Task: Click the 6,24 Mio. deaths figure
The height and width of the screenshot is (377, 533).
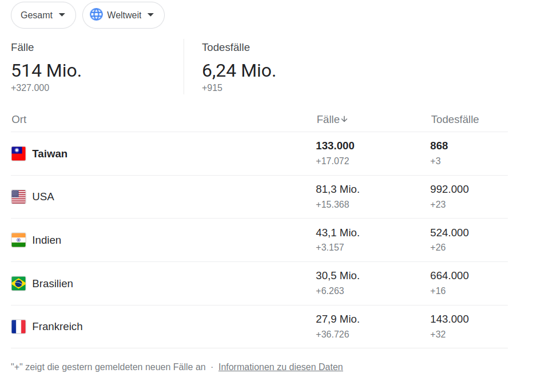Action: pos(239,71)
